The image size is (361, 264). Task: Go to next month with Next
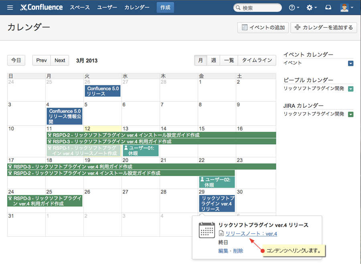60,60
